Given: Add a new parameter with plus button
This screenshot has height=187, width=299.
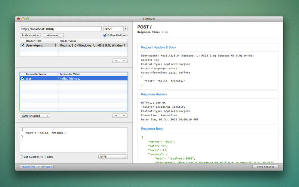Looking at the screenshot, I should point(116,116).
